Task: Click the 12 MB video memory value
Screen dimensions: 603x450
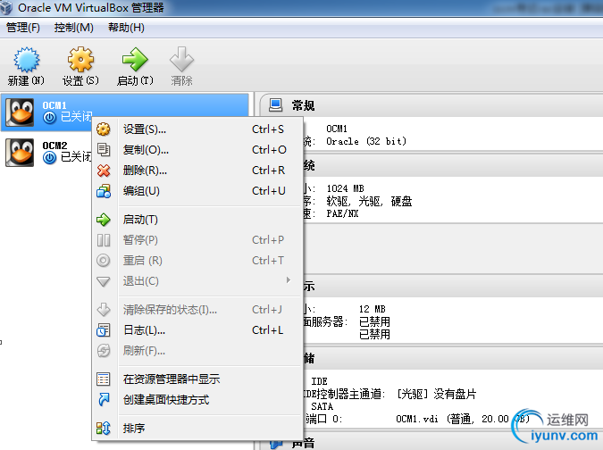Action: coord(373,309)
